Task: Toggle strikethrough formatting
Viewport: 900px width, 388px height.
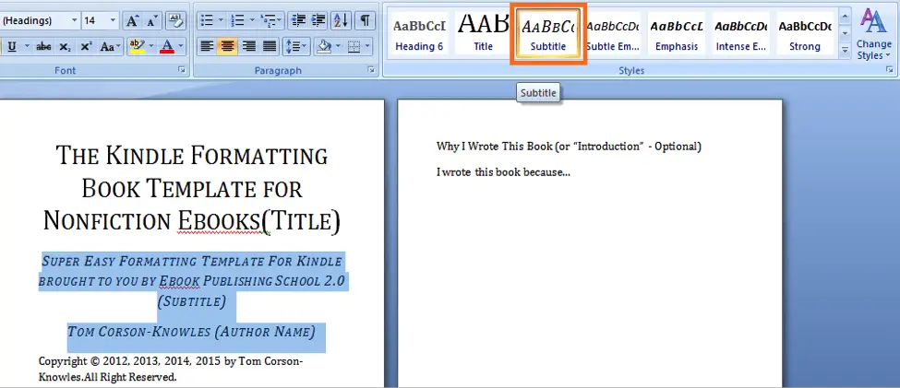Action: click(x=43, y=46)
